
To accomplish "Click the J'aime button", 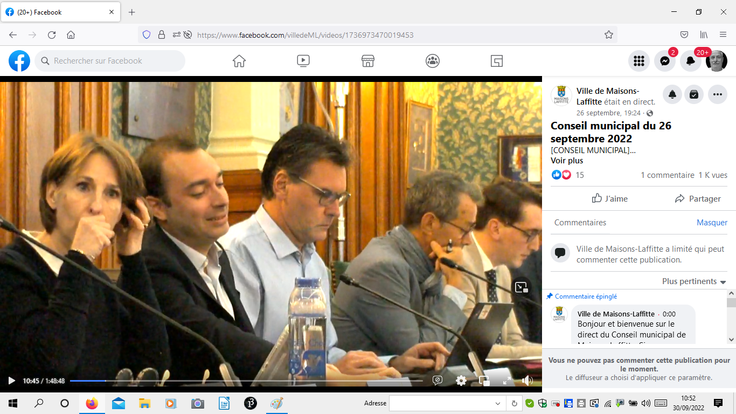I will tap(609, 198).
